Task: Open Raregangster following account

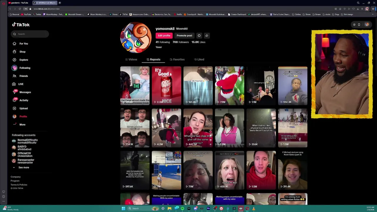Action: pyautogui.click(x=23, y=161)
